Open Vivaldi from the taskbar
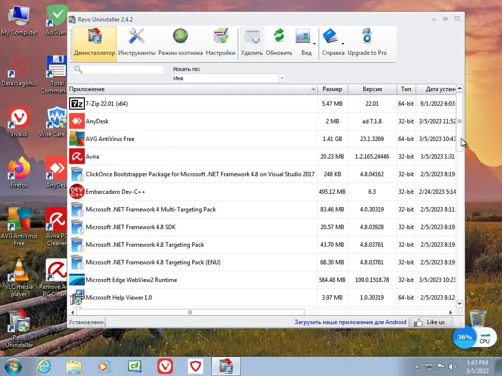 click(x=165, y=366)
